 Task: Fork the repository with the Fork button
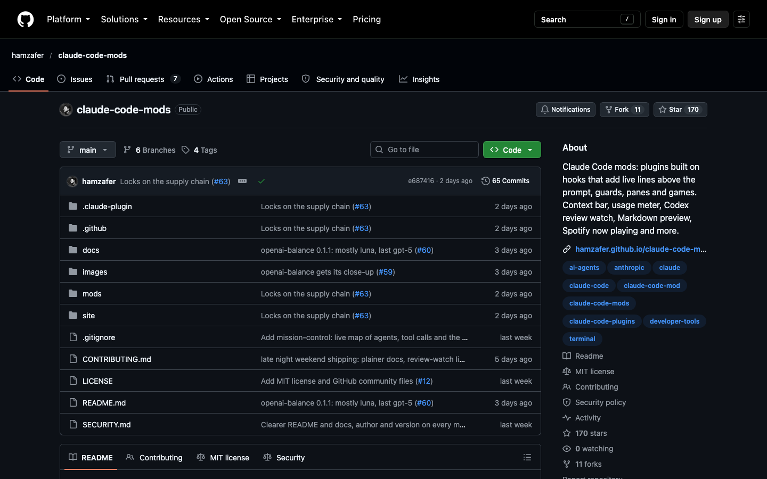(x=624, y=110)
